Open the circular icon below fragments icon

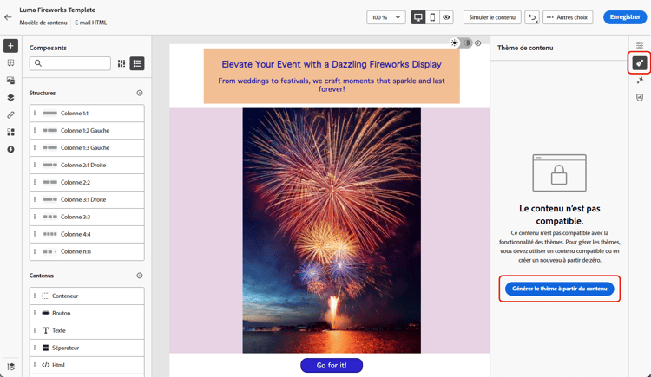(10, 149)
